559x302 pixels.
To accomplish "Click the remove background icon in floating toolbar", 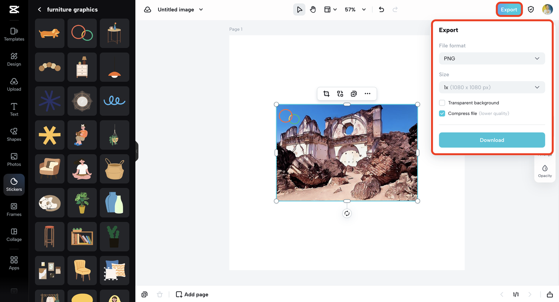I will click(x=340, y=94).
